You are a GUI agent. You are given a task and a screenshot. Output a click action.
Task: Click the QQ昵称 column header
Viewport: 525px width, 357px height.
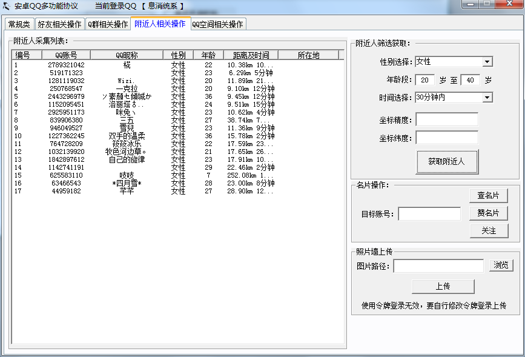click(x=127, y=55)
